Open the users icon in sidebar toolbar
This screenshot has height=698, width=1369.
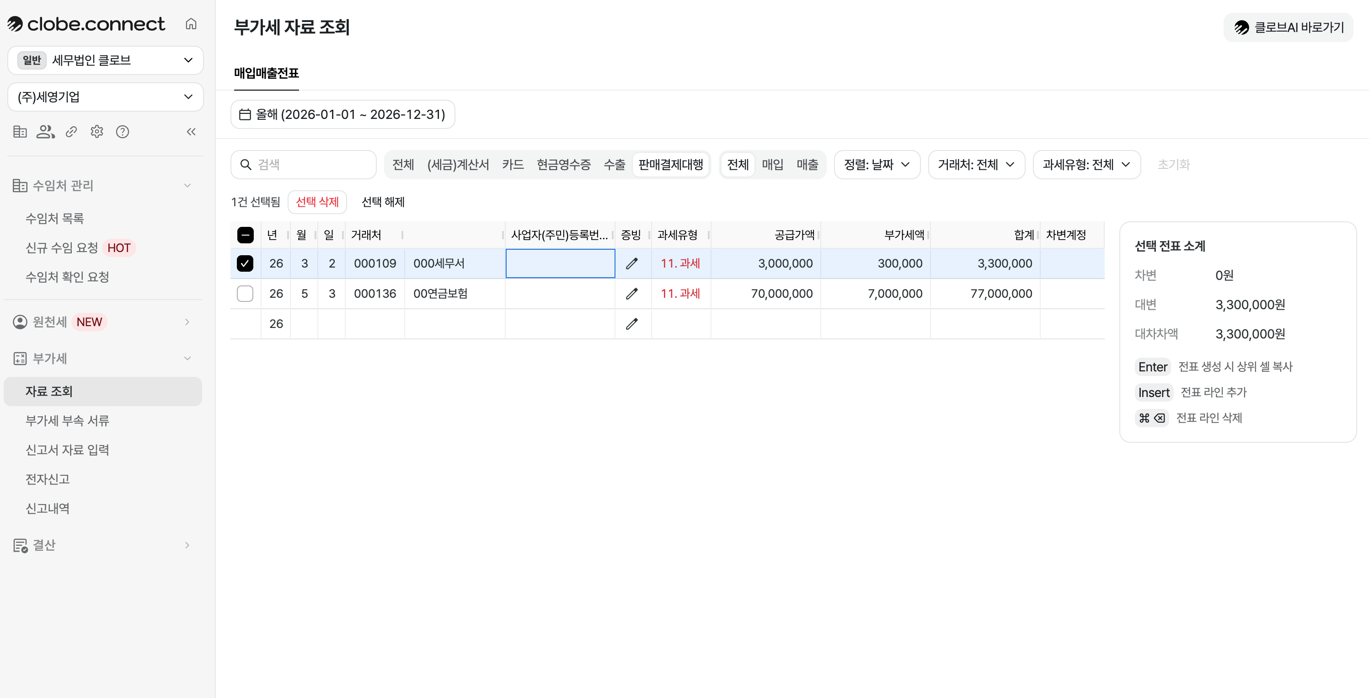[45, 131]
